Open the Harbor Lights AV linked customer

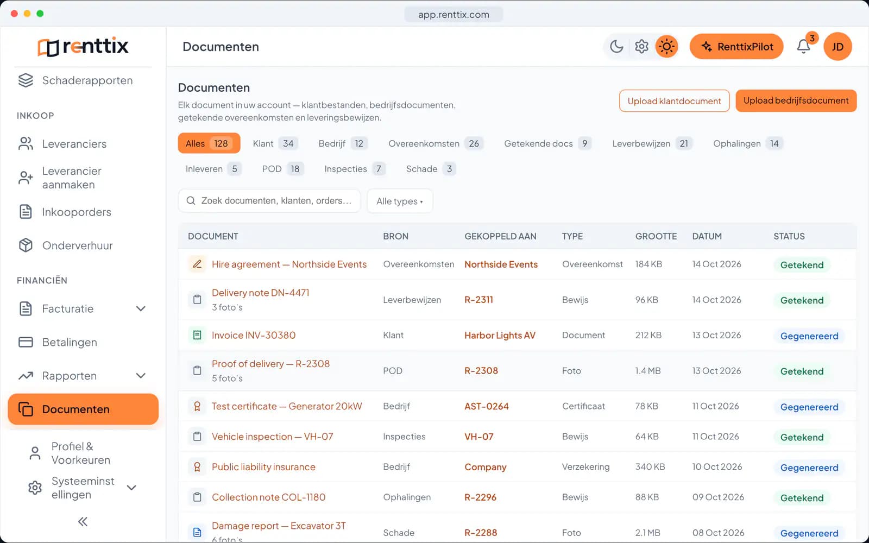point(500,336)
